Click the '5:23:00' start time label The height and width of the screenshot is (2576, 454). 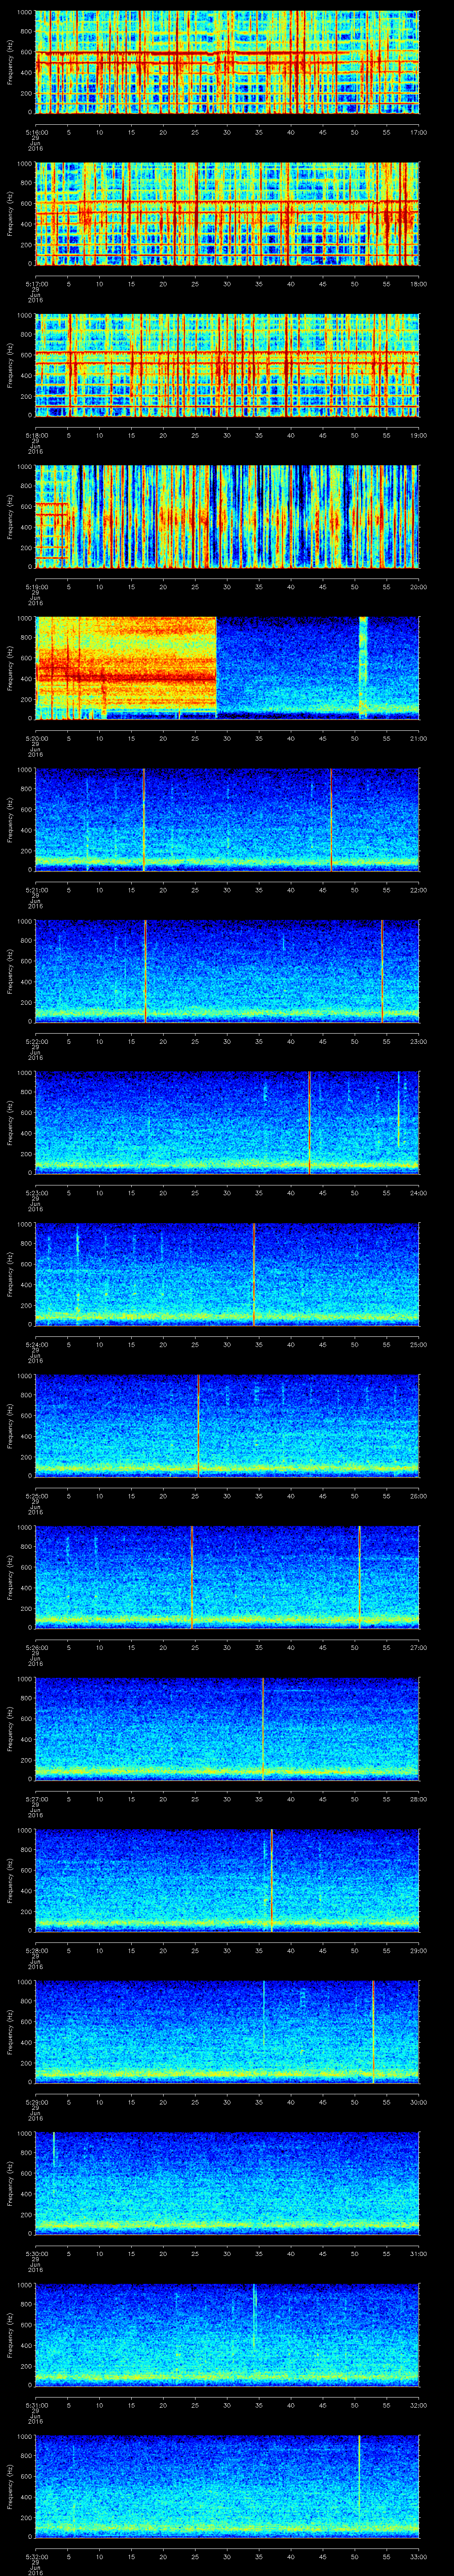pyautogui.click(x=36, y=1193)
